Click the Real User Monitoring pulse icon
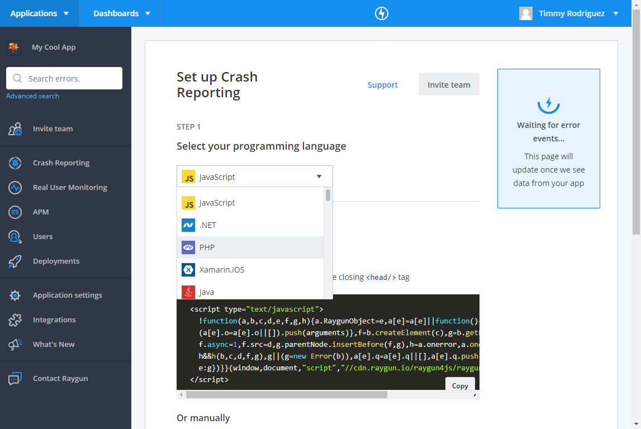The height and width of the screenshot is (429, 641). (15, 188)
